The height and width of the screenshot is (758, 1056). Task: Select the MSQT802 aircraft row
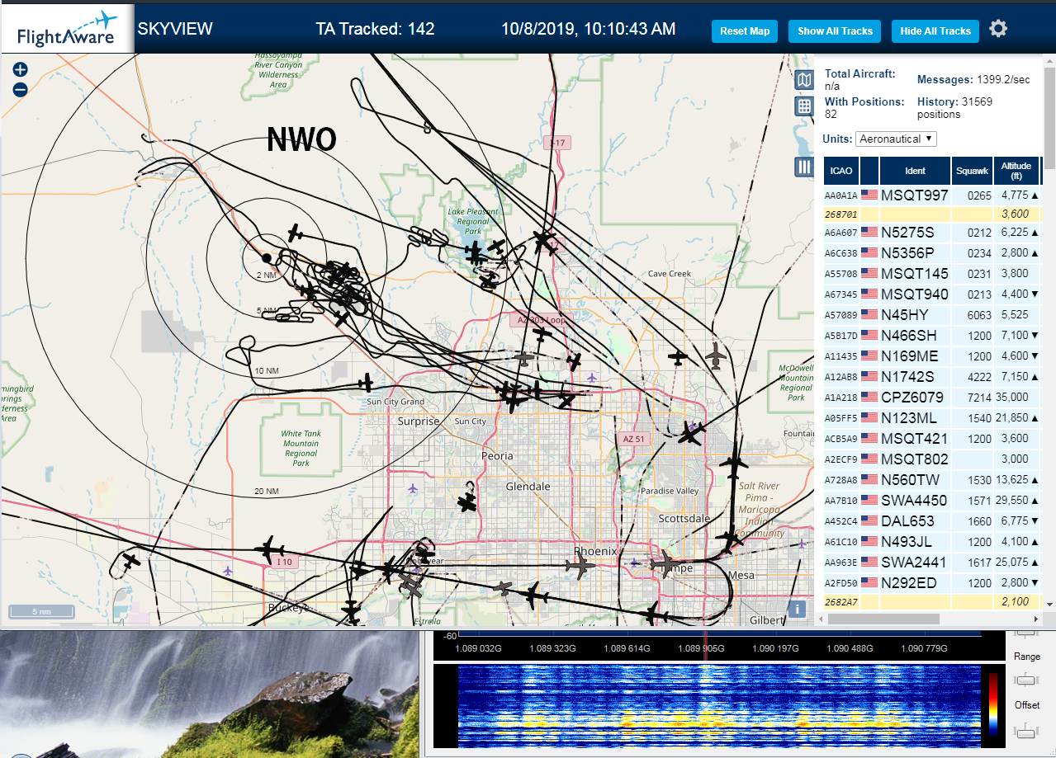(x=933, y=459)
